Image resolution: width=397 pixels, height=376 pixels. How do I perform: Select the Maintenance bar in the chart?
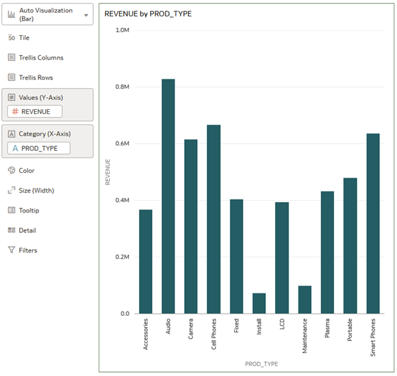click(x=304, y=299)
